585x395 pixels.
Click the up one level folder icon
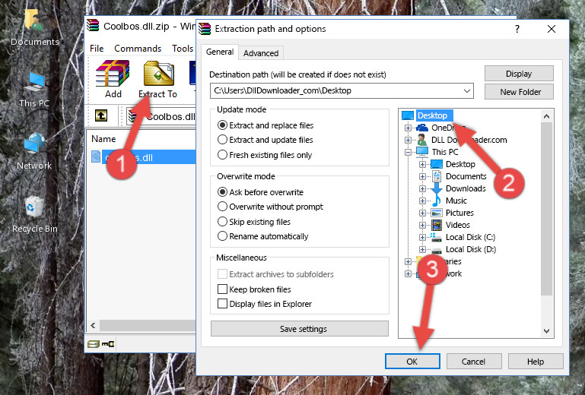click(101, 115)
